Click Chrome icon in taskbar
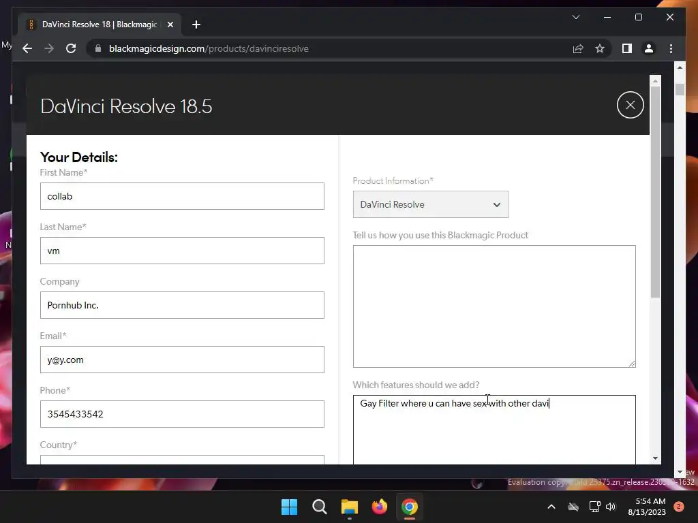The height and width of the screenshot is (523, 698). click(x=410, y=507)
